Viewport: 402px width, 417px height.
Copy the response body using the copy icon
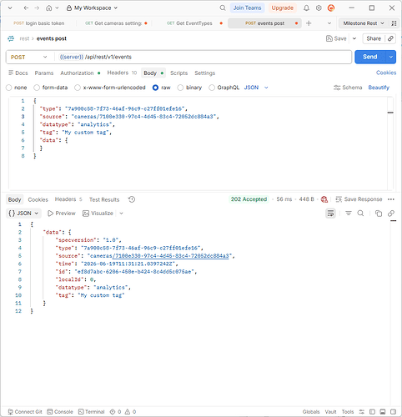pyautogui.click(x=379, y=214)
